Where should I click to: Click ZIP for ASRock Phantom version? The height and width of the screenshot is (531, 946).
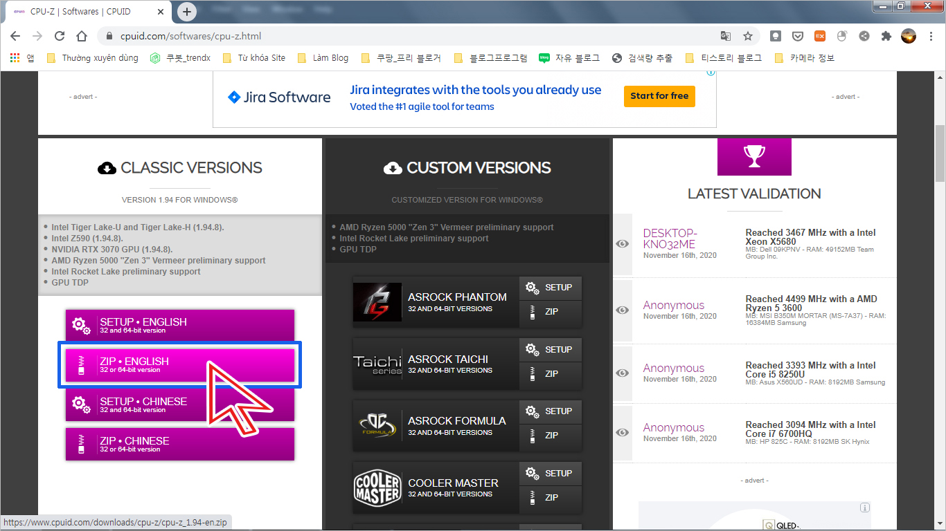(x=551, y=312)
